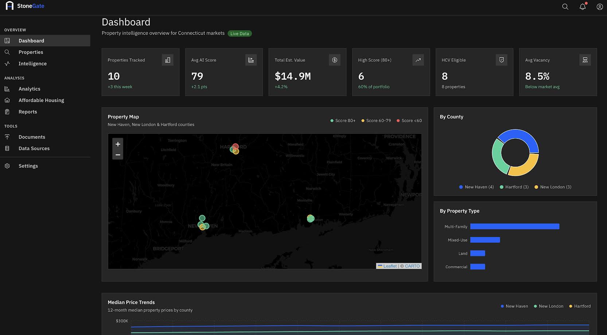Click the Analytics bar chart icon
Screen dimensions: 607x335
click(x=7, y=89)
